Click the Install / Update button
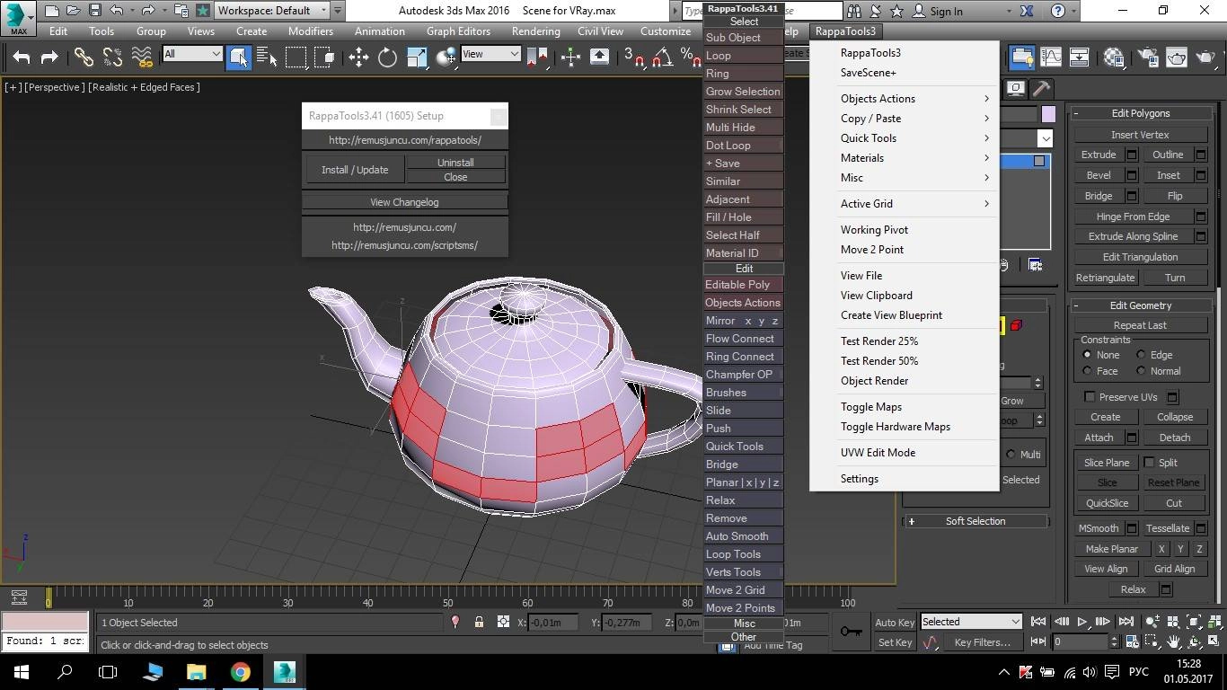 point(355,170)
